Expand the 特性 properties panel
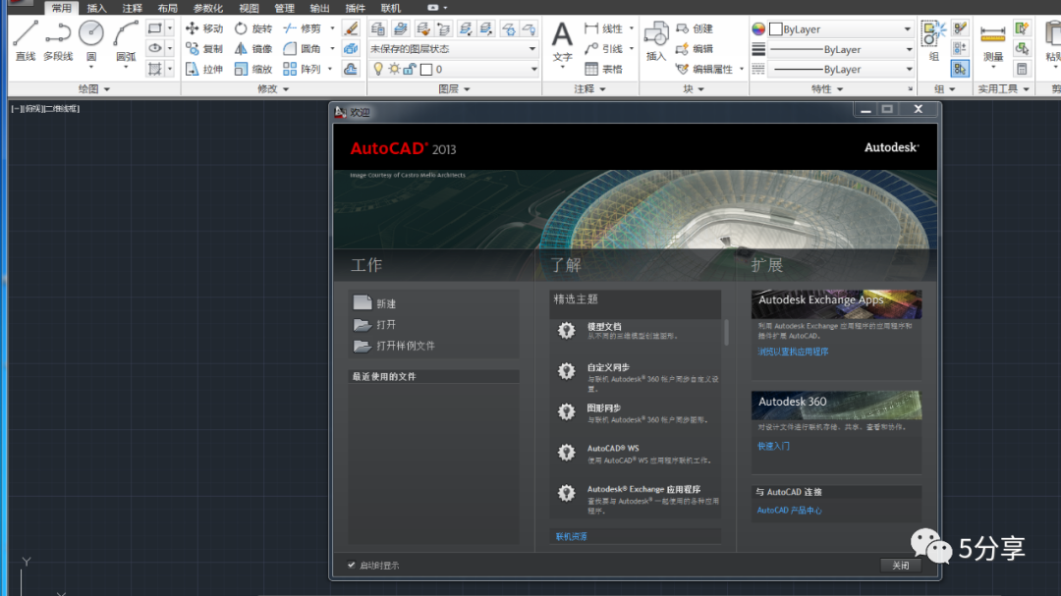Image resolution: width=1061 pixels, height=596 pixels. pyautogui.click(x=827, y=88)
